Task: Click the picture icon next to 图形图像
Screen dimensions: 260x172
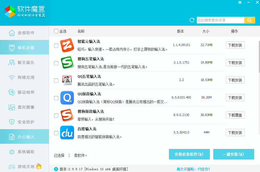Action: click(12, 107)
